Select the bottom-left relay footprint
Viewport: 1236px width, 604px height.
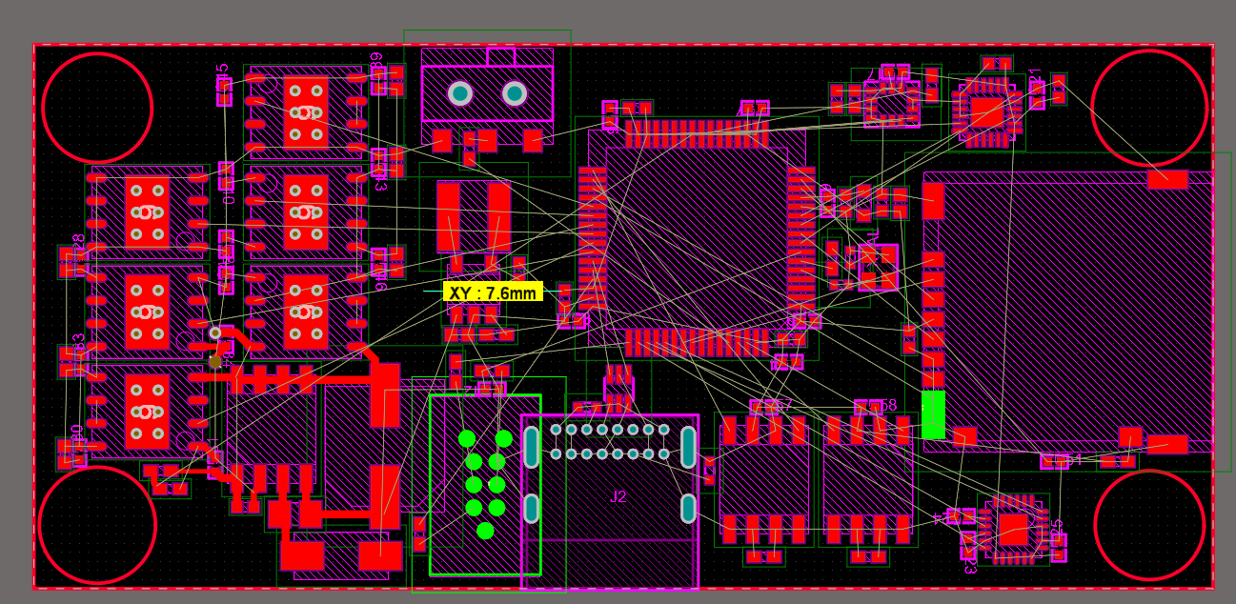[148, 412]
